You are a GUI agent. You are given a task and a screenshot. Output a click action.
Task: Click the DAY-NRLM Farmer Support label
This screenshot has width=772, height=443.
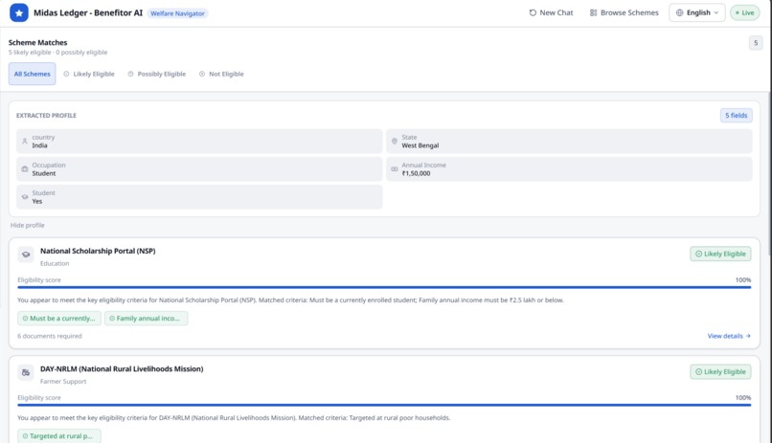pyautogui.click(x=63, y=382)
